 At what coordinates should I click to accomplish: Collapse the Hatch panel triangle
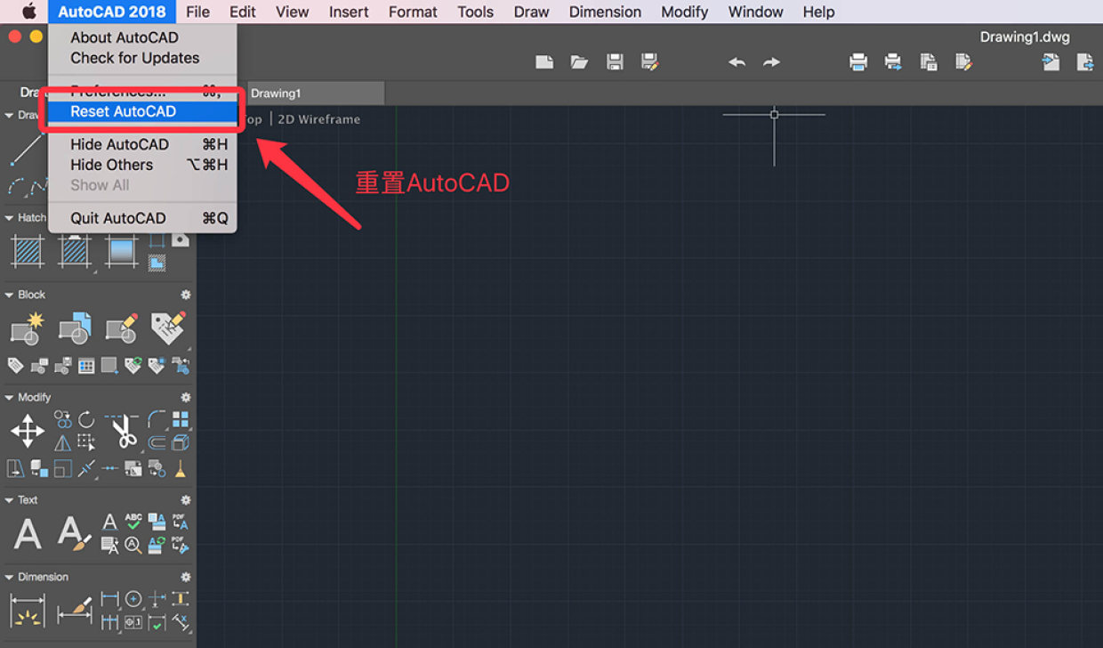pyautogui.click(x=9, y=217)
